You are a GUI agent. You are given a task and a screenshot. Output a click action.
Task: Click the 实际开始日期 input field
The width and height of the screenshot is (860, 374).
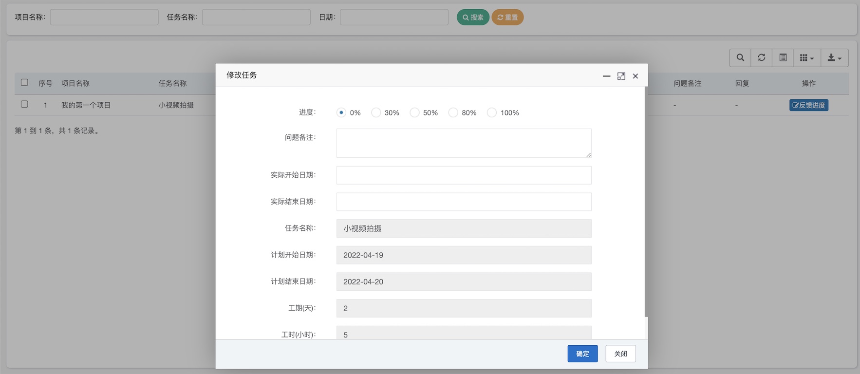coord(464,175)
